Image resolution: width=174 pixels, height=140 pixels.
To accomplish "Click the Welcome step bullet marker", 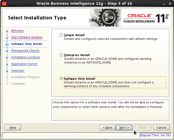I will click(7, 31).
